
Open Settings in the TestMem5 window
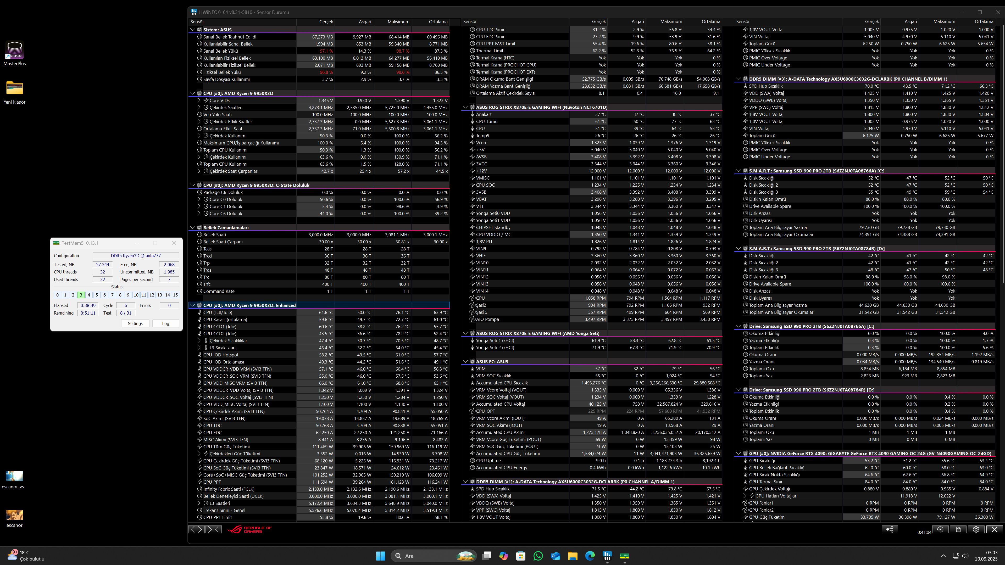tap(135, 324)
